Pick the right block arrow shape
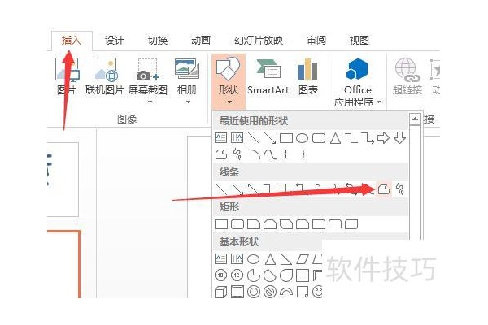This screenshot has height=325, width=488. click(x=383, y=138)
